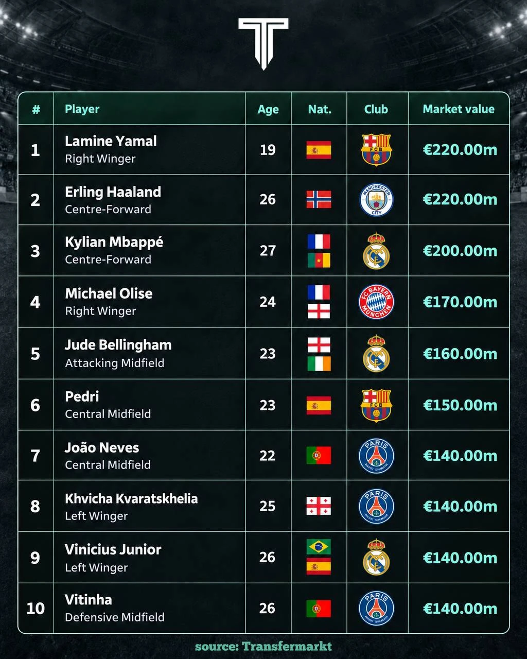Screen dimensions: 527x659
Task: Click the Ireland flag under Bellingham's nationality
Action: coord(319,363)
